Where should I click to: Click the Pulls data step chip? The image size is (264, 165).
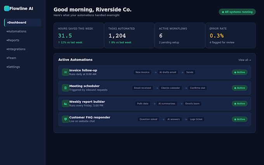[x=142, y=104]
